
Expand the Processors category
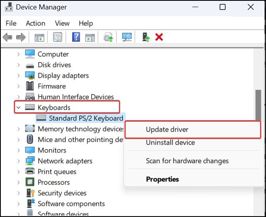click(18, 182)
